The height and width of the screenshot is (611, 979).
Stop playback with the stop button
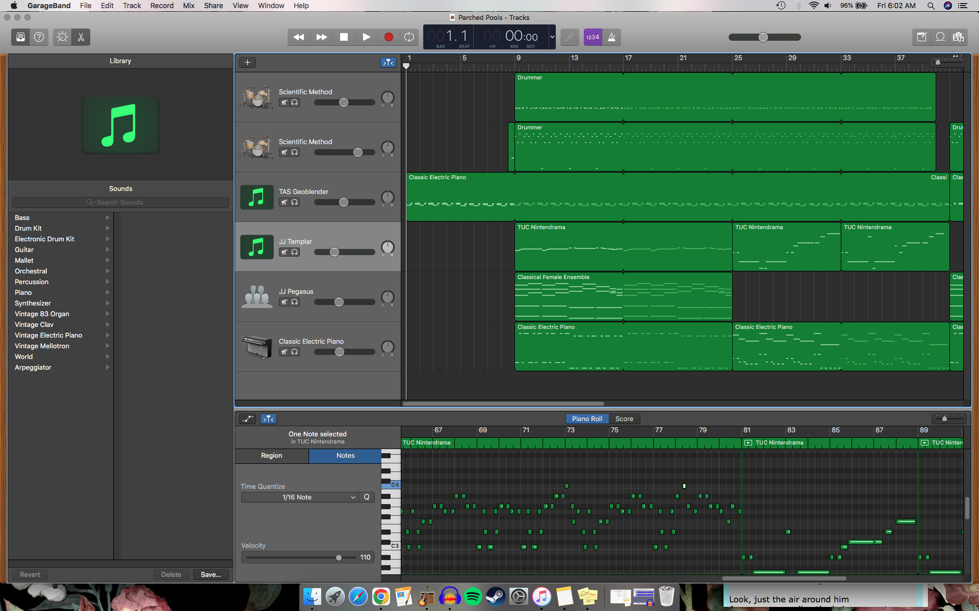[x=344, y=37]
